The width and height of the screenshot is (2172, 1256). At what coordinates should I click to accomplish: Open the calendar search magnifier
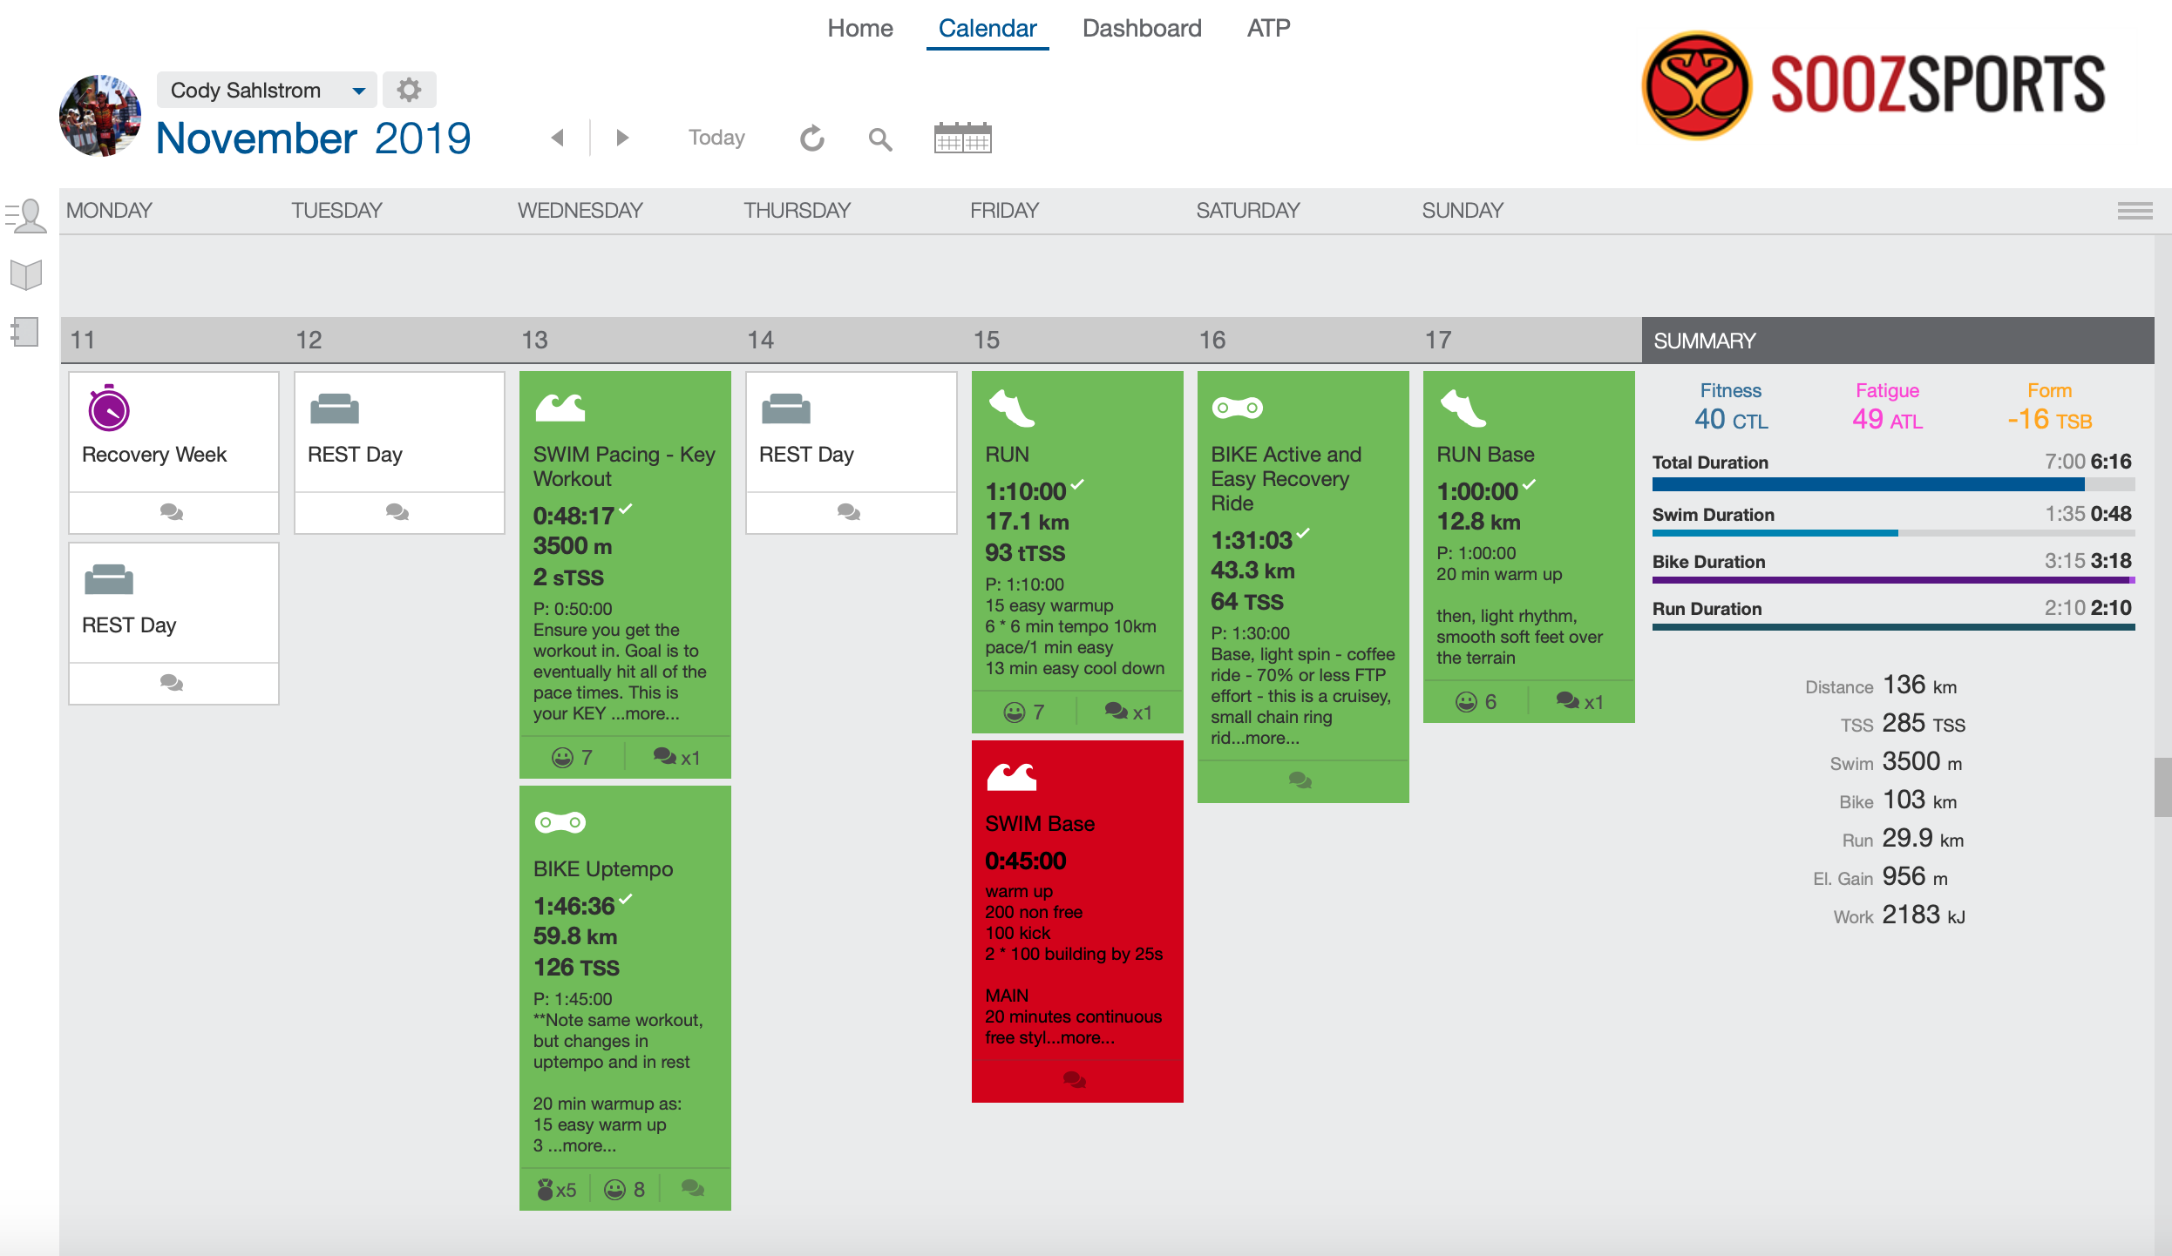pos(879,138)
